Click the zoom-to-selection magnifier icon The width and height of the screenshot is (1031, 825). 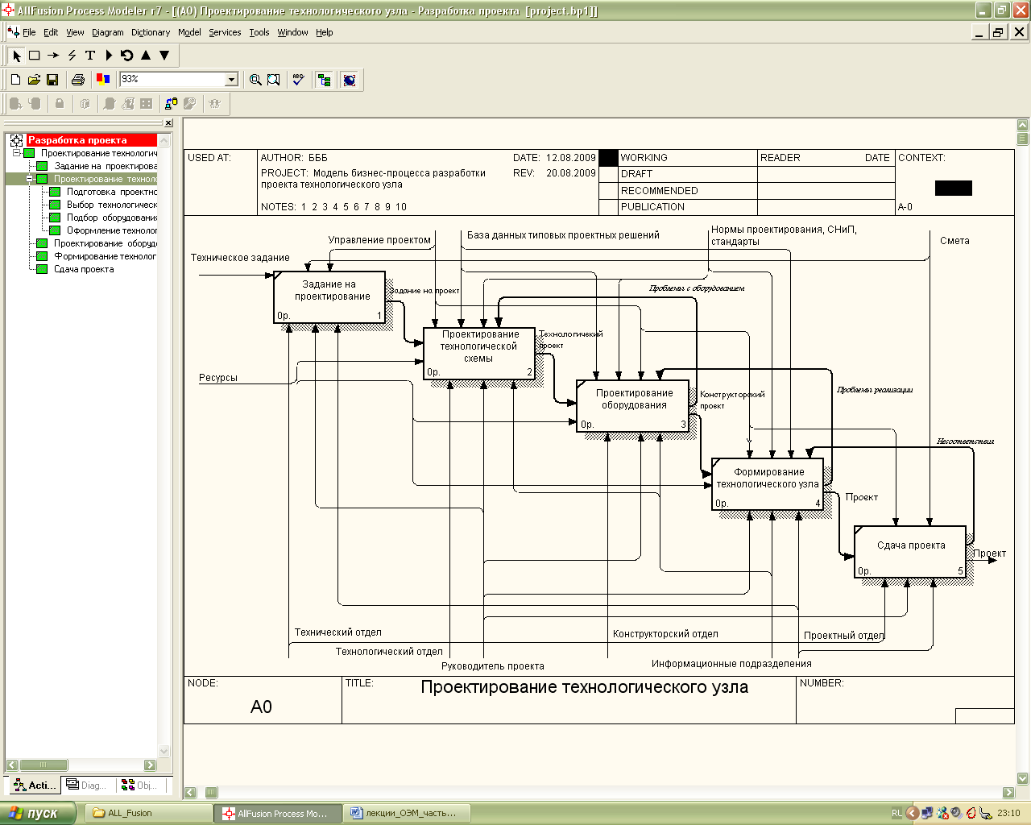[274, 80]
